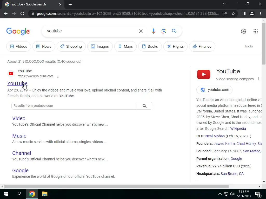Open a new browser tab
Image resolution: width=266 pixels, height=199 pixels.
[x=70, y=4]
